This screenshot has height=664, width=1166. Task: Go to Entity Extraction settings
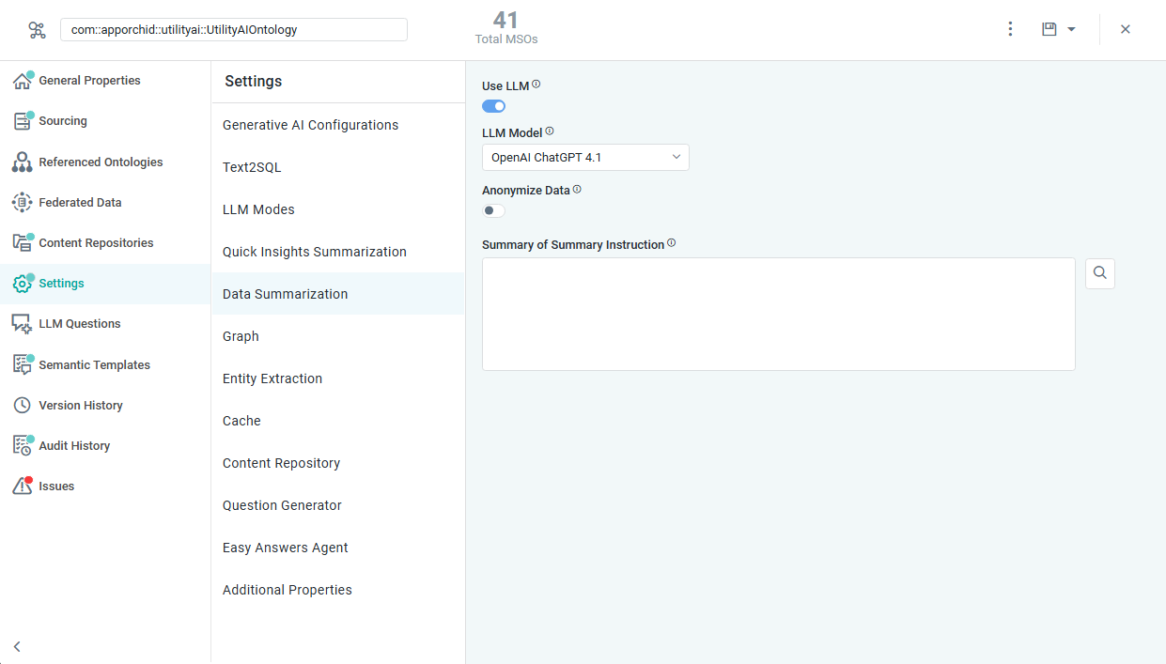[338, 378]
